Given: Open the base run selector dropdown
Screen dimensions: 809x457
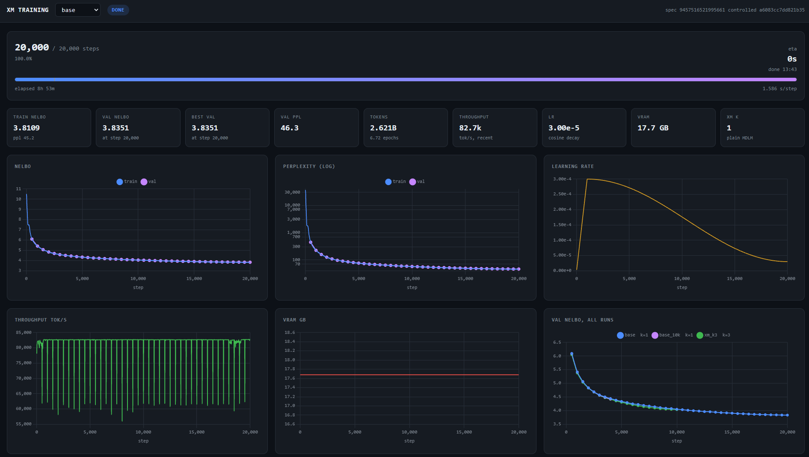Looking at the screenshot, I should (77, 10).
